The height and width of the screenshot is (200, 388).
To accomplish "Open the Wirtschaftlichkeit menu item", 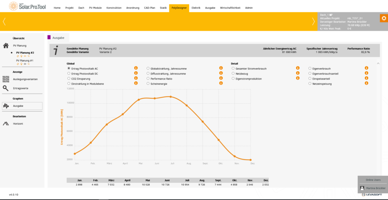I will (230, 8).
